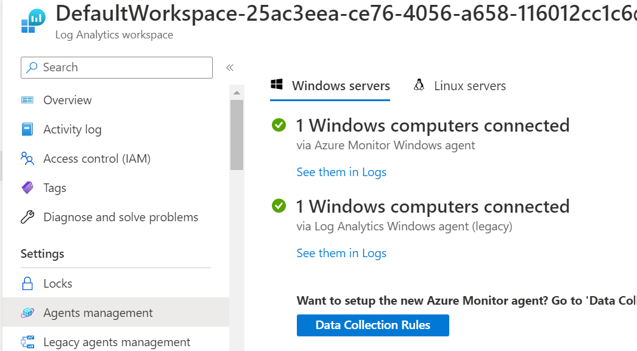
Task: Collapse the sidebar with double chevron
Action: 230,68
